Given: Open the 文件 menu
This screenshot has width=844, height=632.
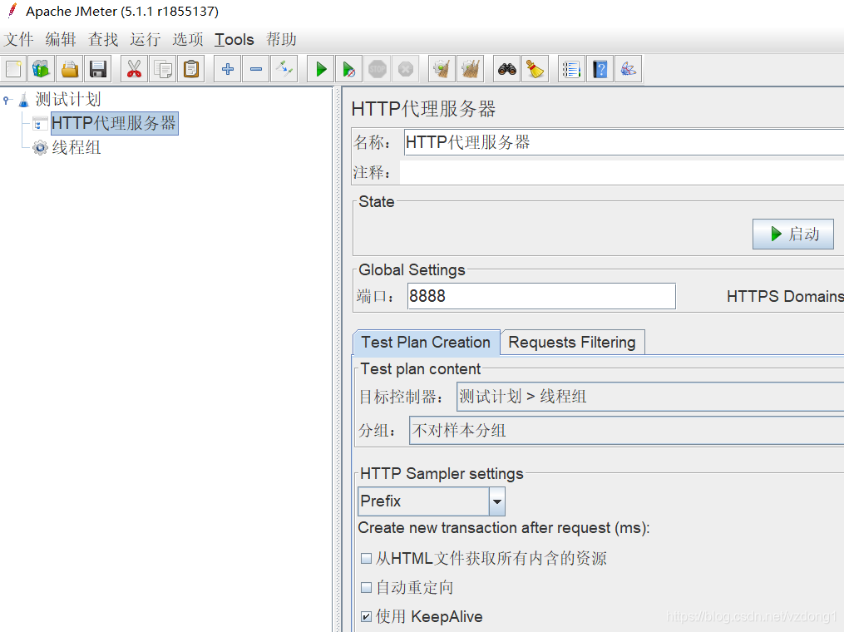Looking at the screenshot, I should pos(19,39).
